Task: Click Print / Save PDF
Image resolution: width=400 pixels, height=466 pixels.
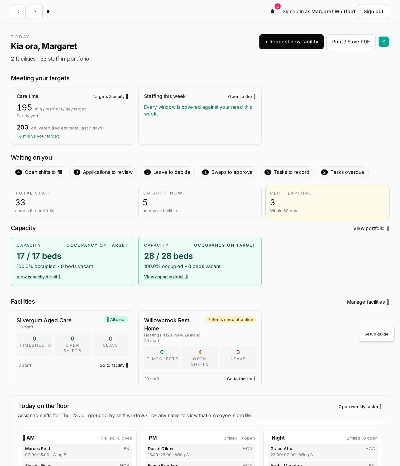Action: (x=351, y=42)
